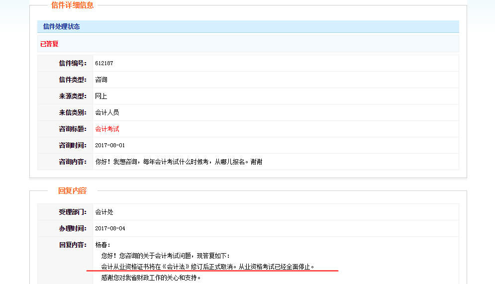Click the 咨询时间 label
495x284 pixels.
(x=73, y=145)
